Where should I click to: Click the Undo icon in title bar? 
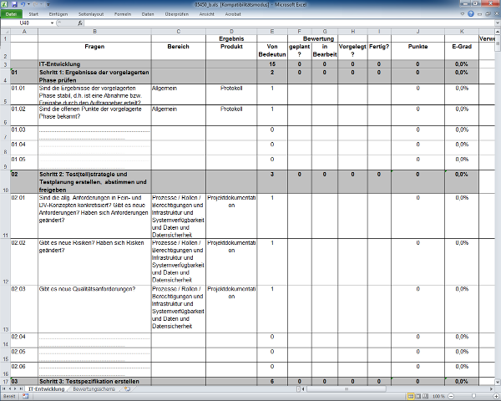pyautogui.click(x=23, y=4)
